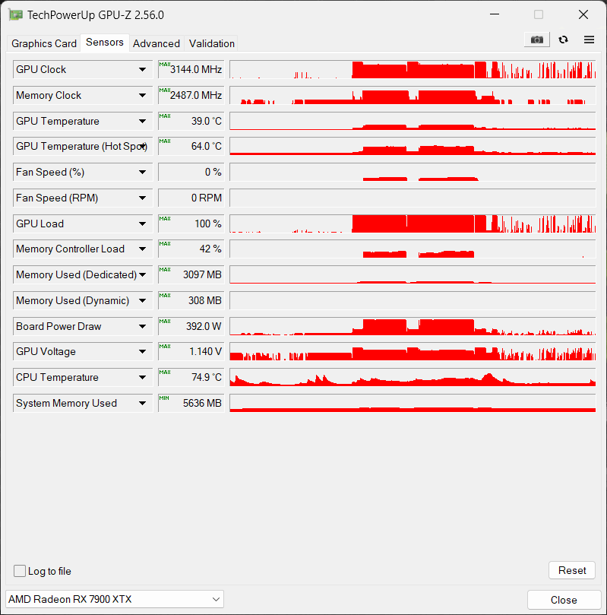Click the Board Power Draw graph
Image resolution: width=607 pixels, height=615 pixels.
(413, 327)
